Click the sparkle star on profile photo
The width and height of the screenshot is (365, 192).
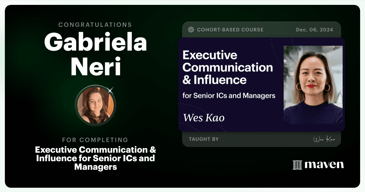coord(111,89)
